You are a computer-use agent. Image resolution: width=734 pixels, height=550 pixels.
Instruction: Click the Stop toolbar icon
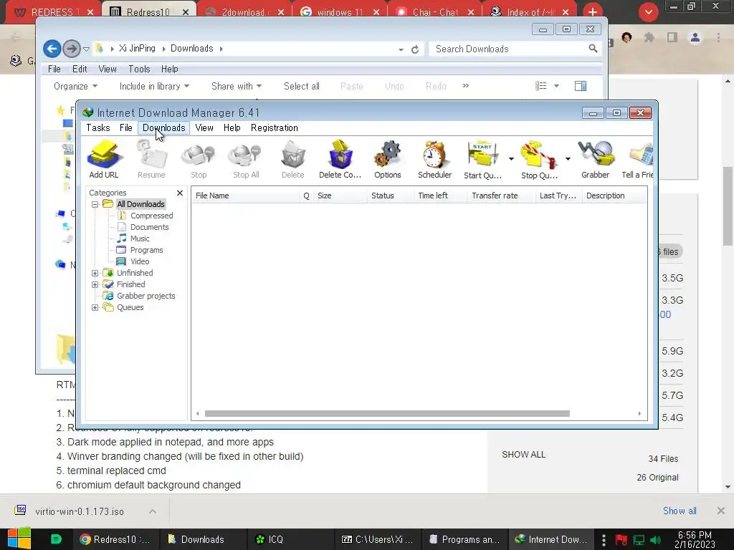[x=199, y=159]
